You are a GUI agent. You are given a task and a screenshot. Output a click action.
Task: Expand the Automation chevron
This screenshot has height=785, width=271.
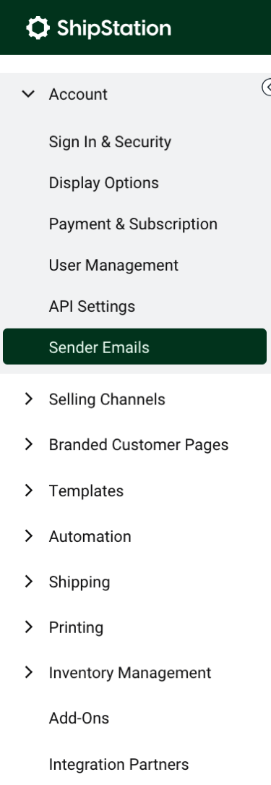28,536
